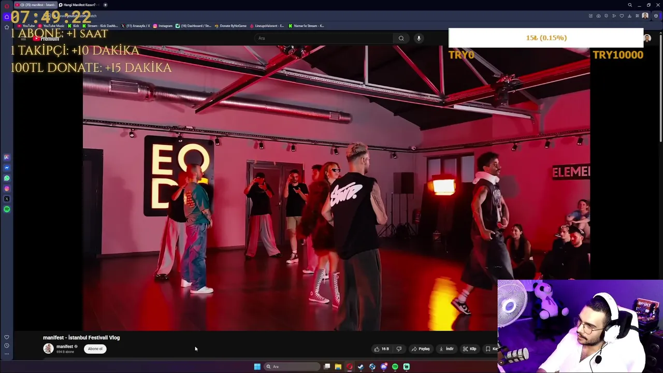Click the Windows taskbar search box

click(293, 367)
